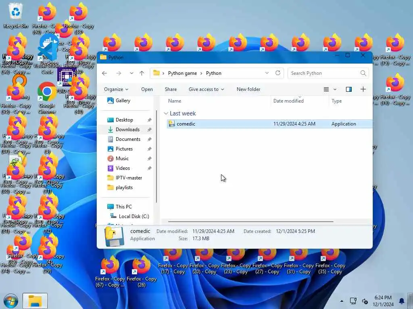
Task: Select Firefox - Copy (17) desktop shortcut
Action: coord(173,262)
